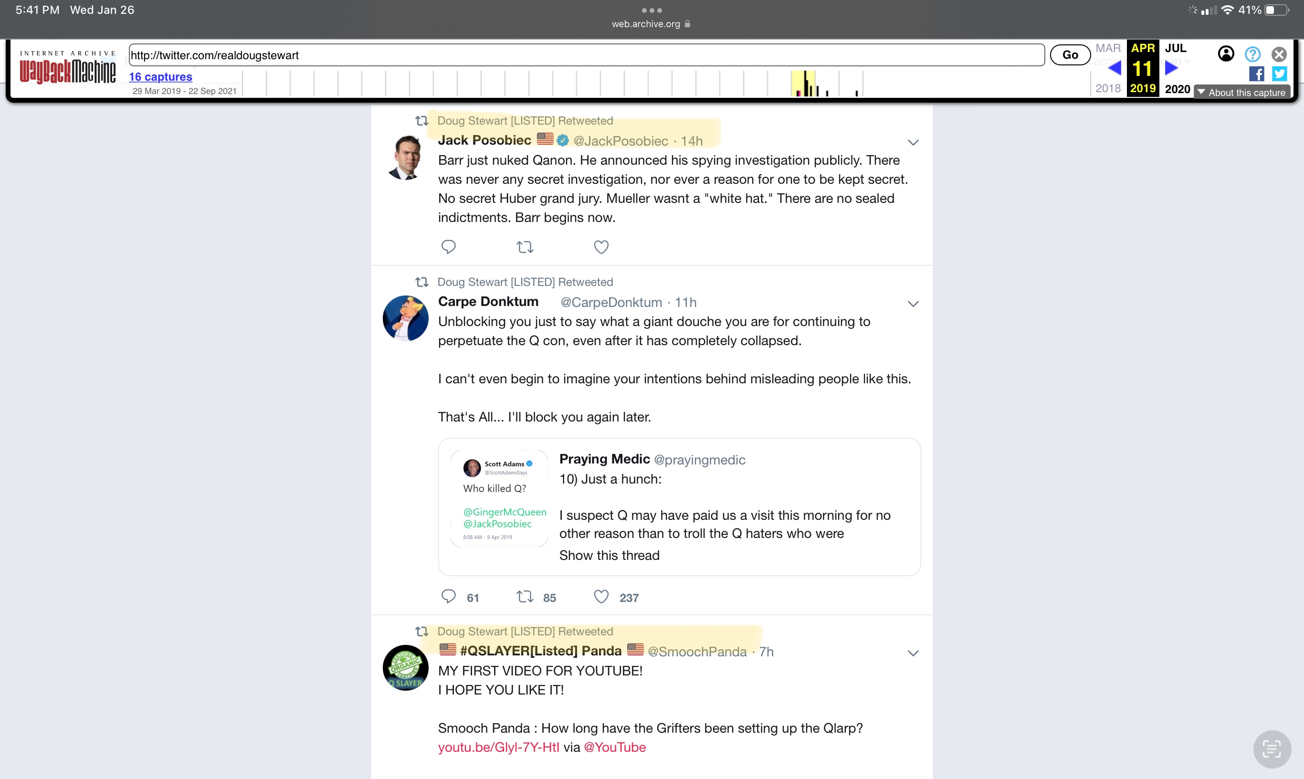Select the MAR month in capture navigator
This screenshot has width=1304, height=779.
point(1108,48)
